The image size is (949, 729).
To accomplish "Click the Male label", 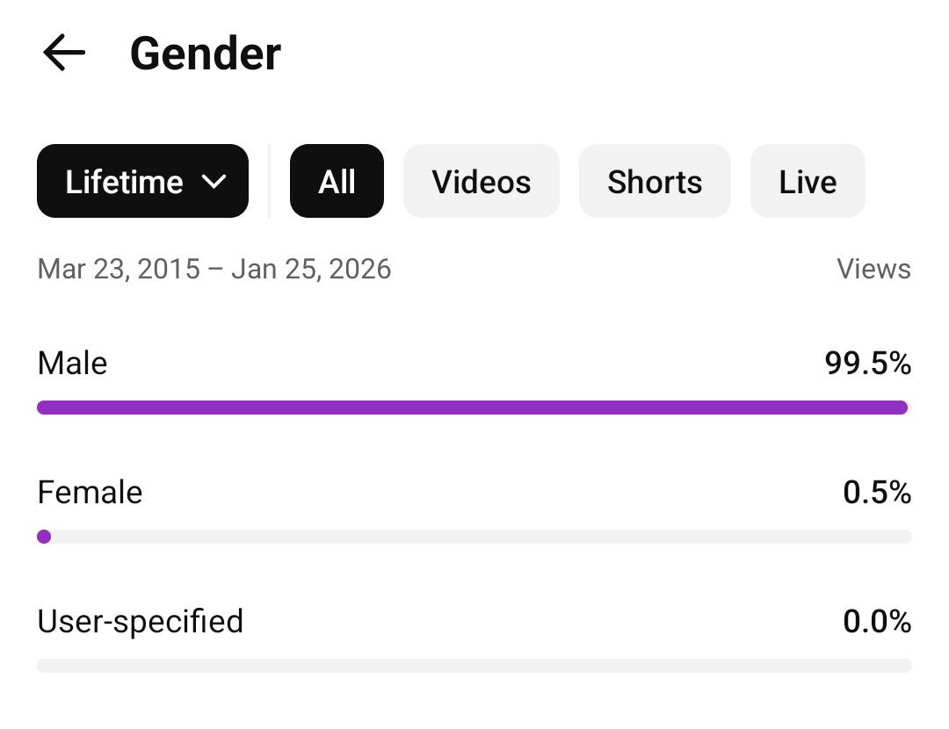I will (x=72, y=363).
